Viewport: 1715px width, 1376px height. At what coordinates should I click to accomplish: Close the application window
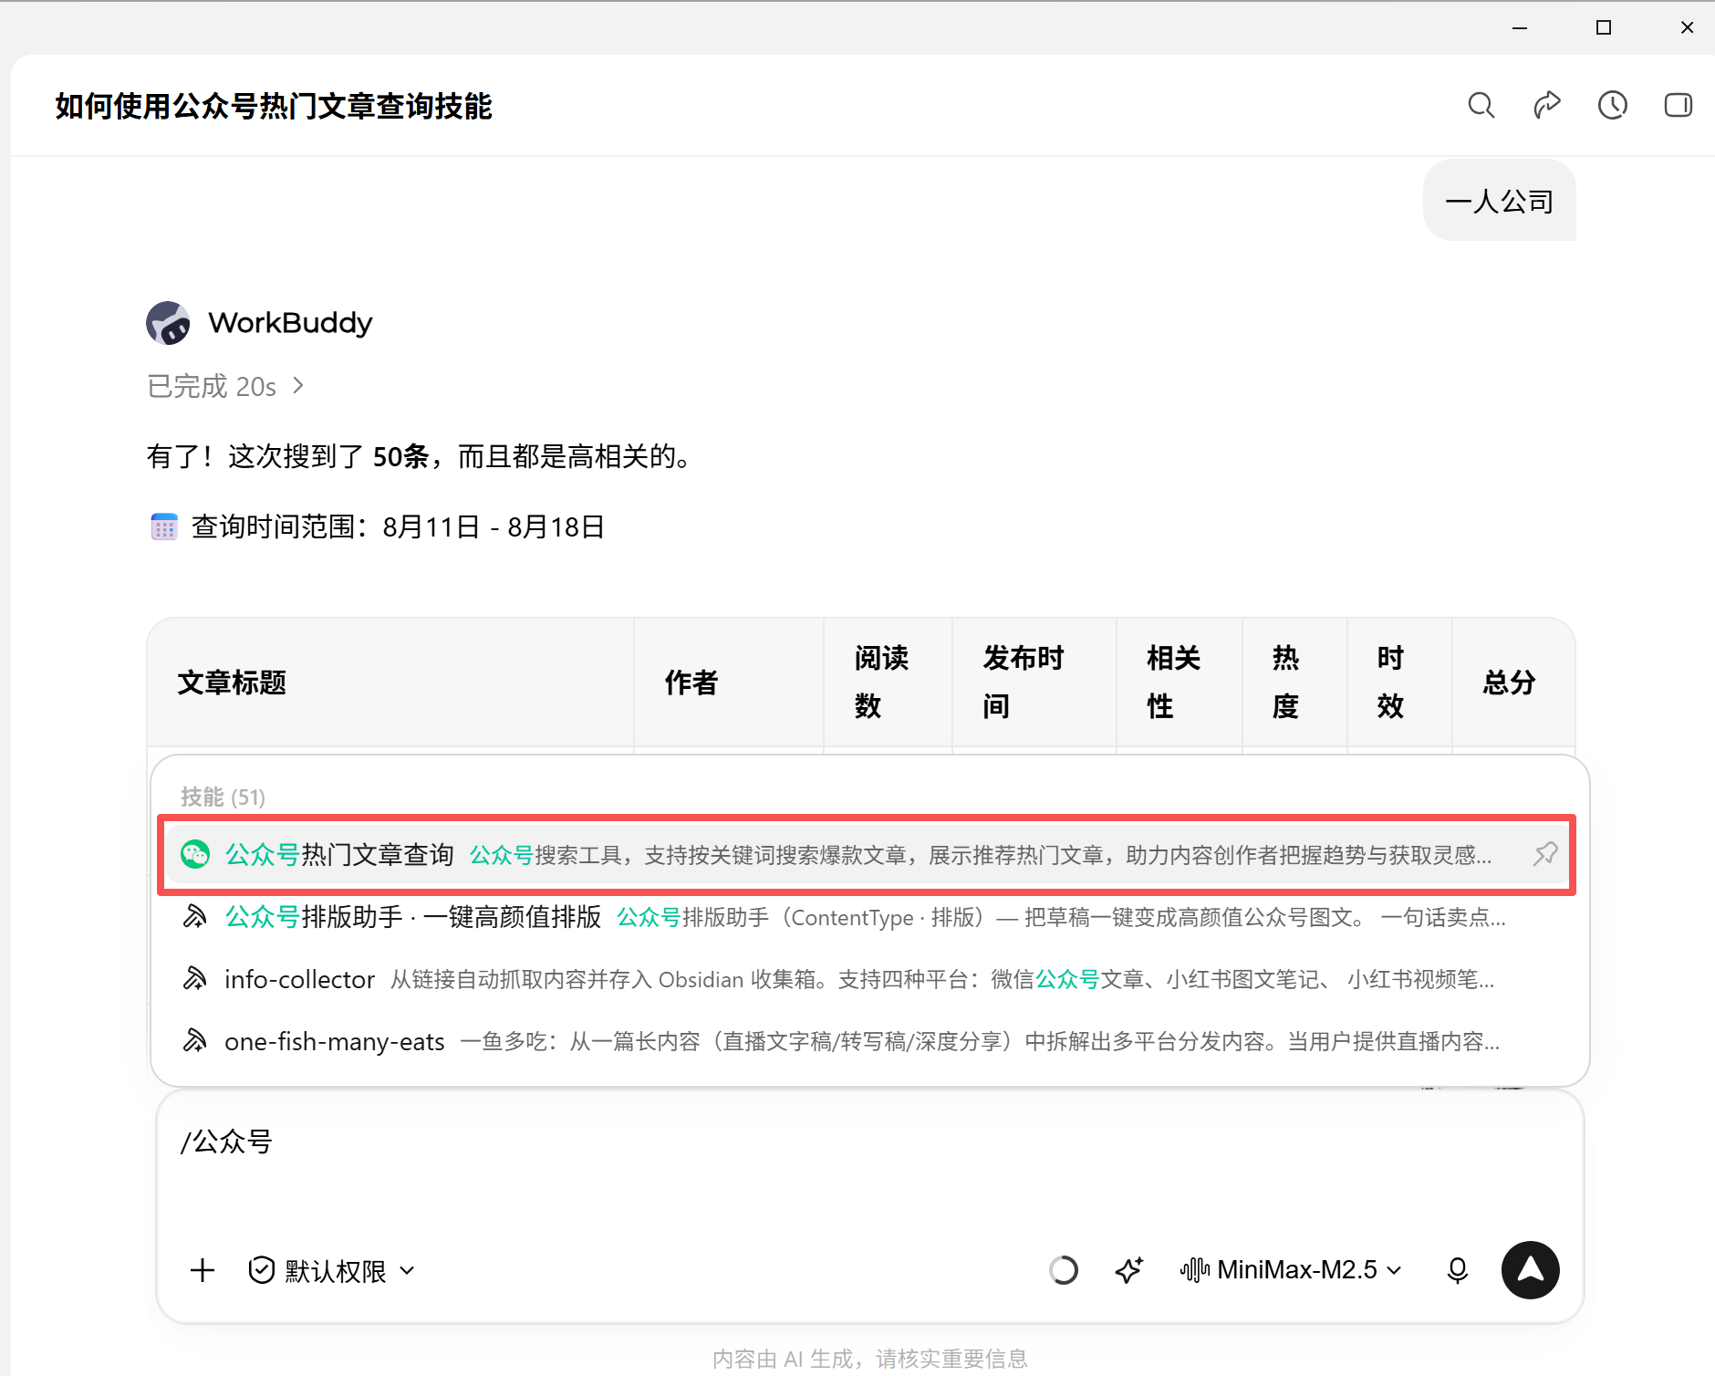[x=1688, y=27]
